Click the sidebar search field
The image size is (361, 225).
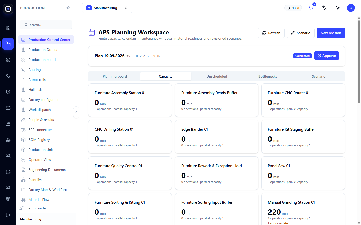pos(46,25)
